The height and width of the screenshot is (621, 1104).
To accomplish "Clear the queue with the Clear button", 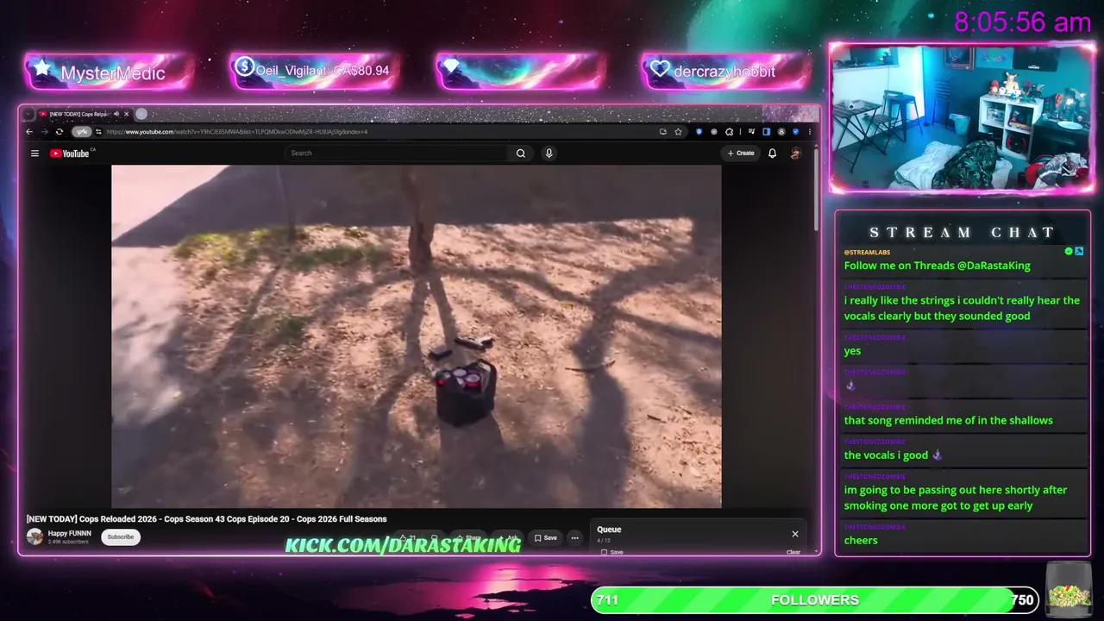I will [x=793, y=552].
